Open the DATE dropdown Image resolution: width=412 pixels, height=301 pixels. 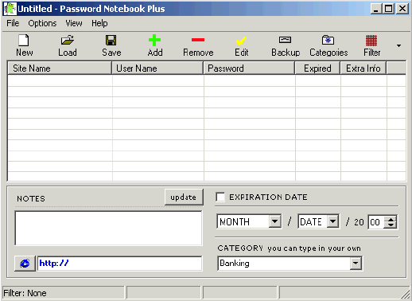coord(332,221)
